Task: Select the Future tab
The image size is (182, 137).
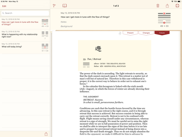Action: [162, 33]
